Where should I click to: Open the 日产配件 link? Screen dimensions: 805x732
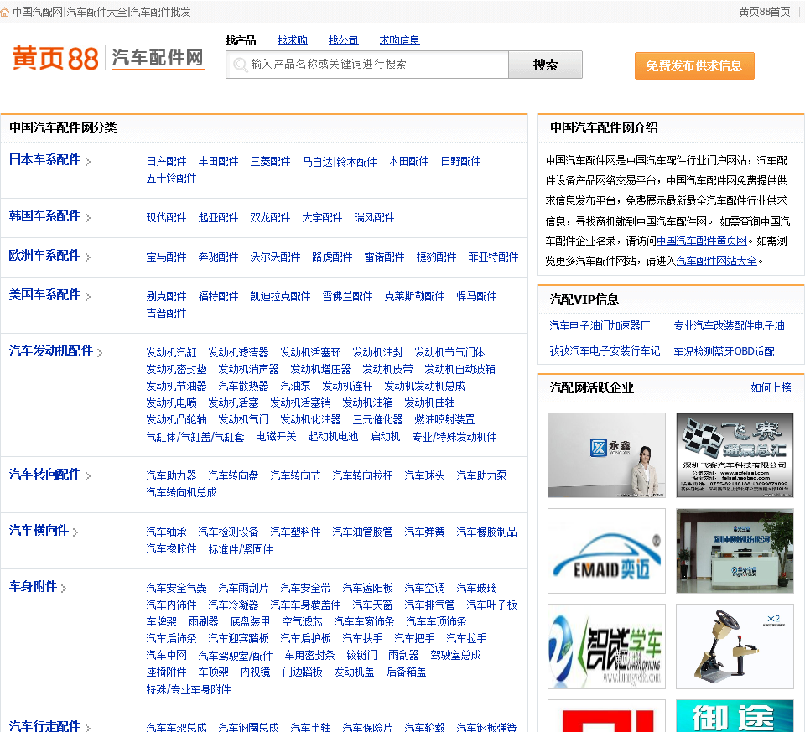click(166, 162)
